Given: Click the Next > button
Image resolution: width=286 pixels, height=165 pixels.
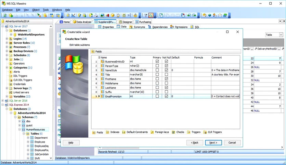Looking at the screenshot, I should click(x=213, y=142).
